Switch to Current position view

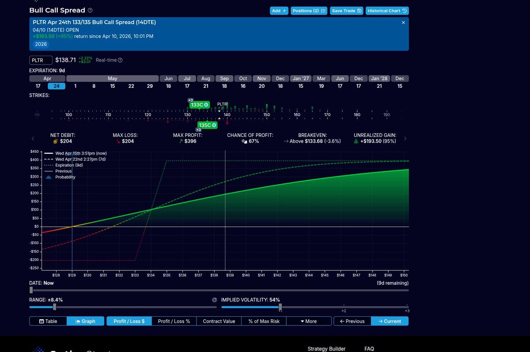tap(390, 321)
